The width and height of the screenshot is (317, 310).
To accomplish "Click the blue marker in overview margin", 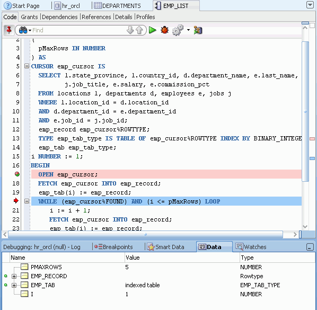I will pos(312,158).
